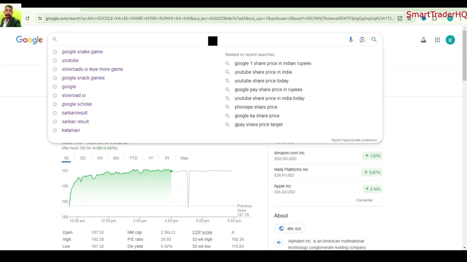The image size is (467, 262).
Task: Click scrollbar down arrow
Action: click(x=464, y=248)
